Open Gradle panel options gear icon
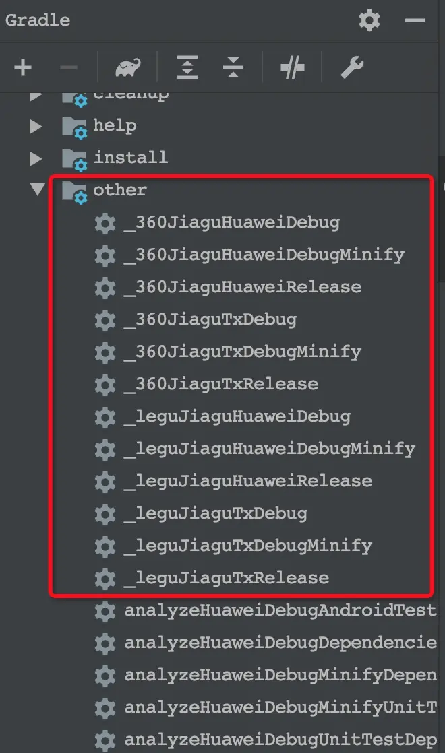The width and height of the screenshot is (445, 753). [369, 20]
